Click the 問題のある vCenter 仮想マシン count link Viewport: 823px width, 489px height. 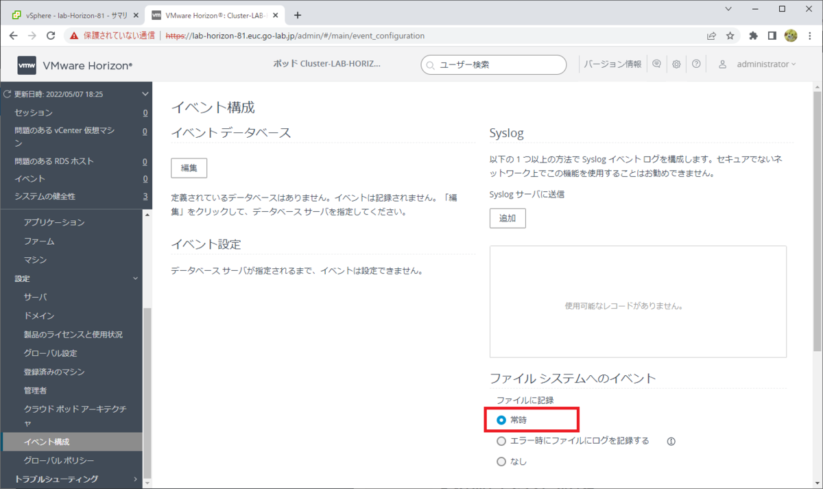point(145,130)
